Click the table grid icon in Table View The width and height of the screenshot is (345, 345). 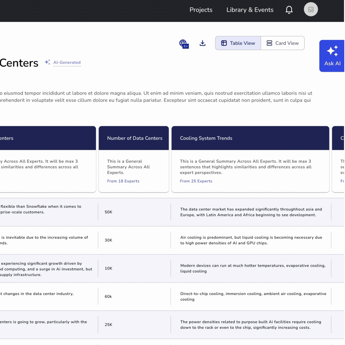(x=224, y=43)
